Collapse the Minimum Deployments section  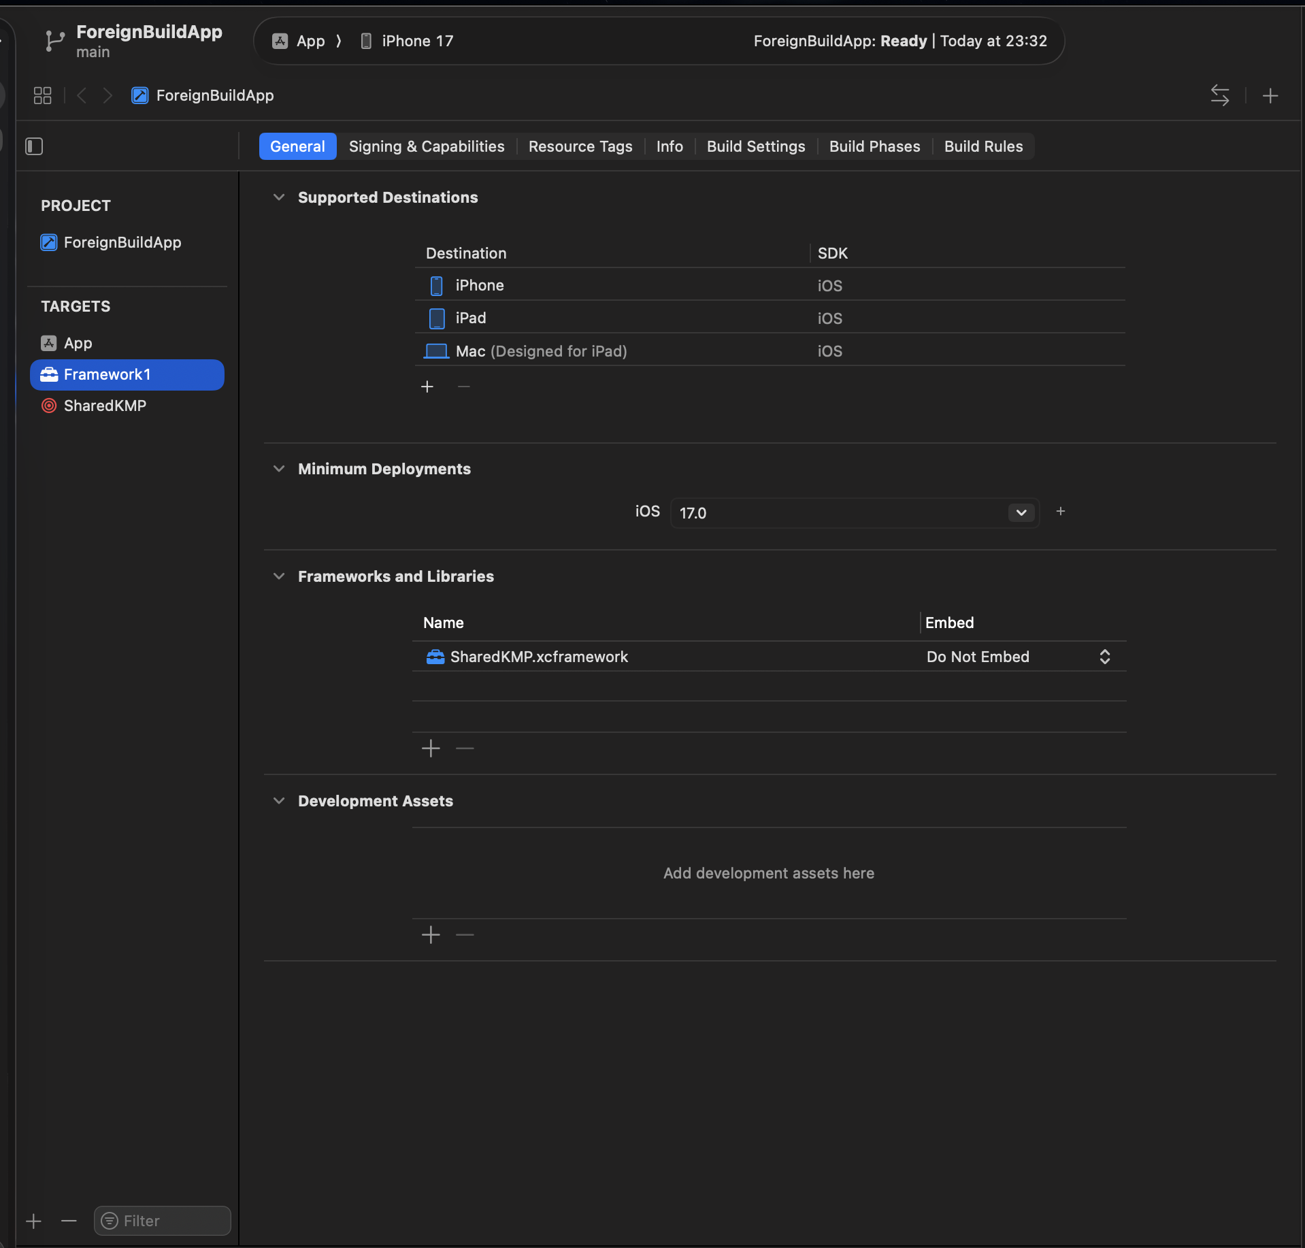tap(279, 469)
